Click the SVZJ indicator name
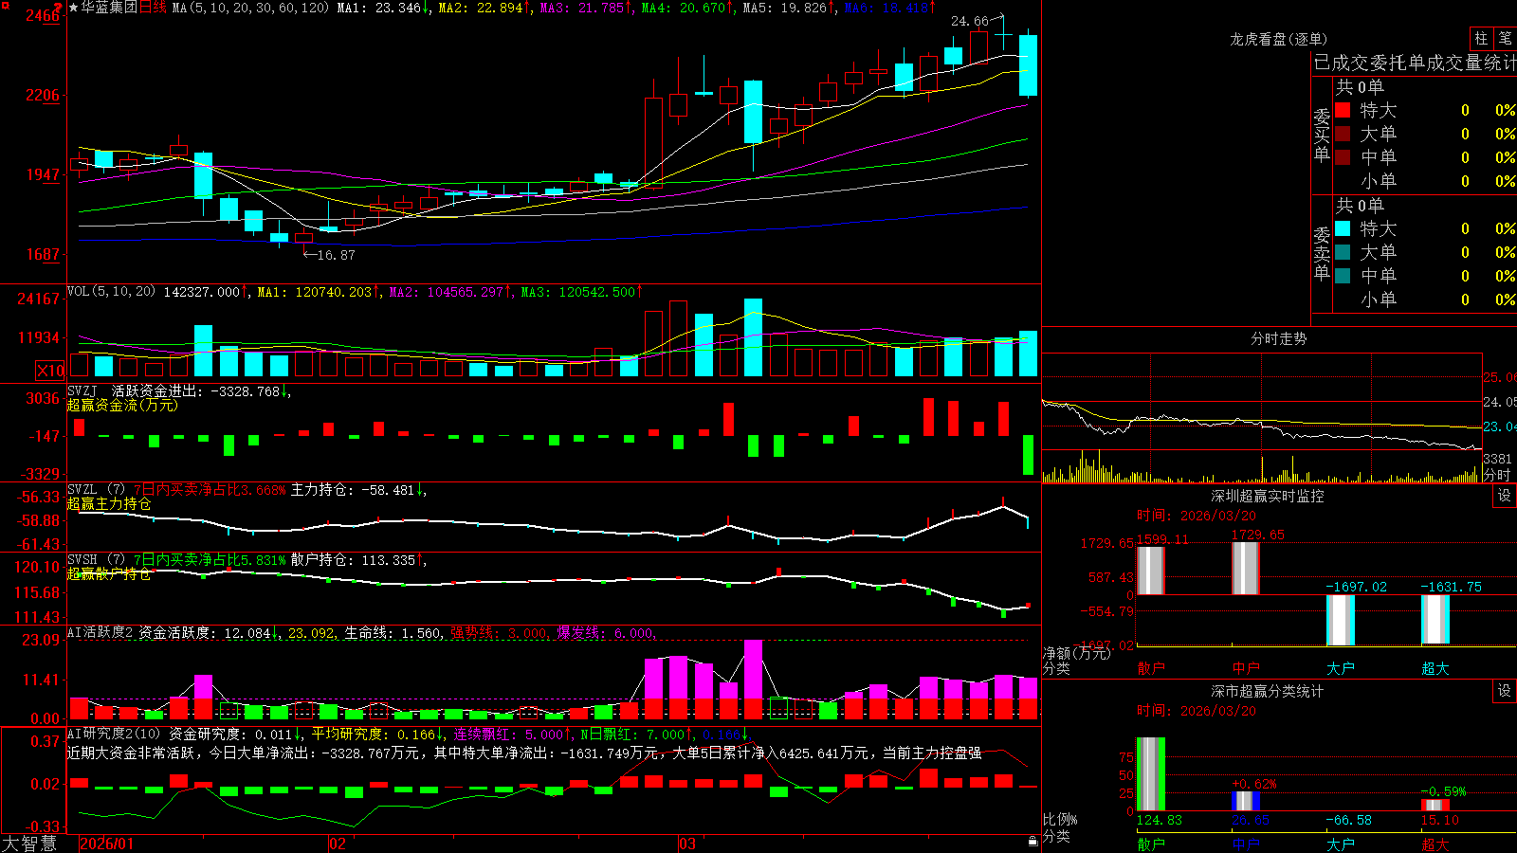 click(x=82, y=390)
